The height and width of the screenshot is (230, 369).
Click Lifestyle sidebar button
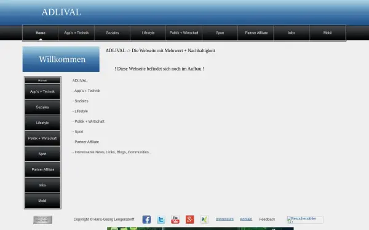click(42, 123)
